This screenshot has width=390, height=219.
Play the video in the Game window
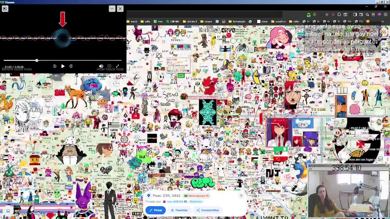(x=63, y=66)
